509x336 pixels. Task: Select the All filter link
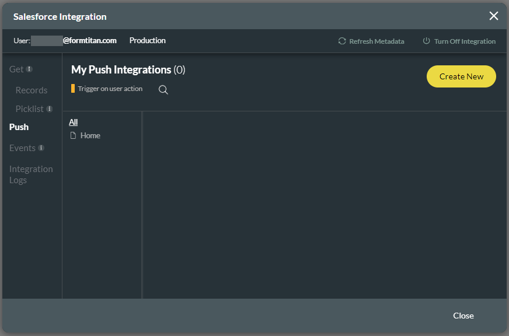pos(73,121)
